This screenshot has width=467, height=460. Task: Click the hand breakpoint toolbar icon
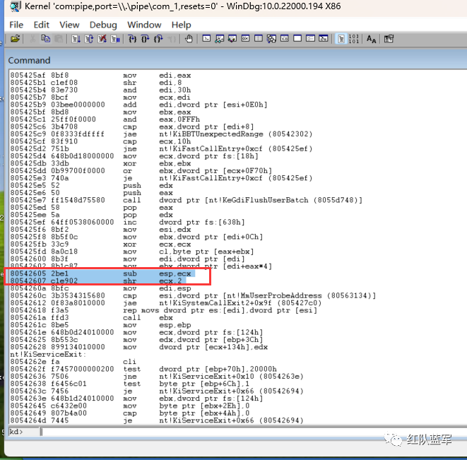[x=189, y=39]
